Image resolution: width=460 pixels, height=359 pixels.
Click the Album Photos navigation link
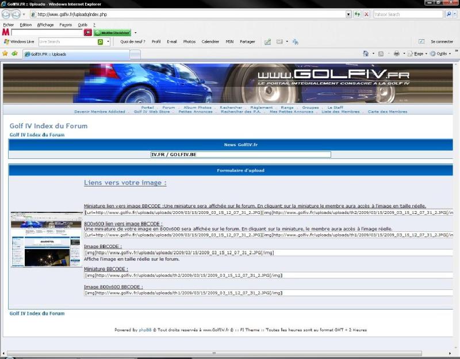pyautogui.click(x=197, y=108)
